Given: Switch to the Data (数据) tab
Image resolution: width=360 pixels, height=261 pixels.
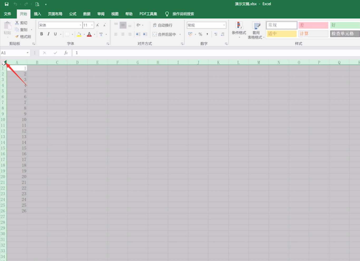Looking at the screenshot, I should click(87, 14).
